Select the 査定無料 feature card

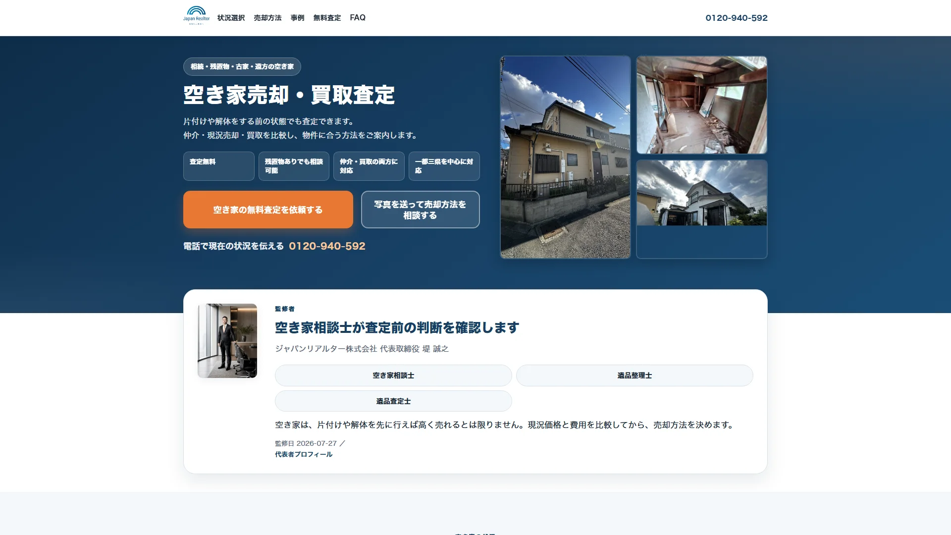click(219, 166)
